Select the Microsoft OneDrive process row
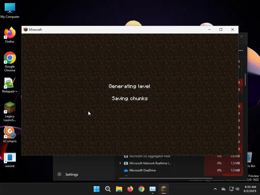 coord(181,170)
